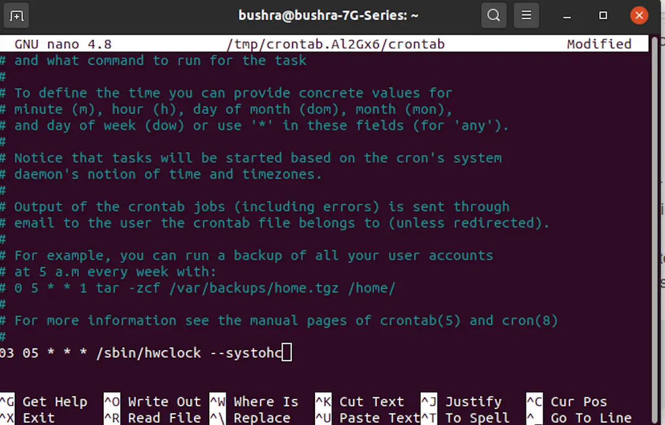Screen dimensions: 665x425
Task: Click the line "daemon's notion of time"
Action: (x=161, y=174)
